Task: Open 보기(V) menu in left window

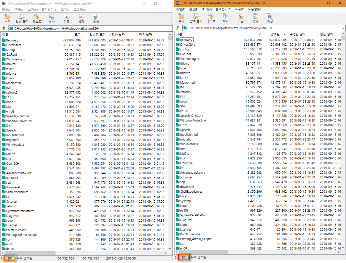Action: click(33, 10)
